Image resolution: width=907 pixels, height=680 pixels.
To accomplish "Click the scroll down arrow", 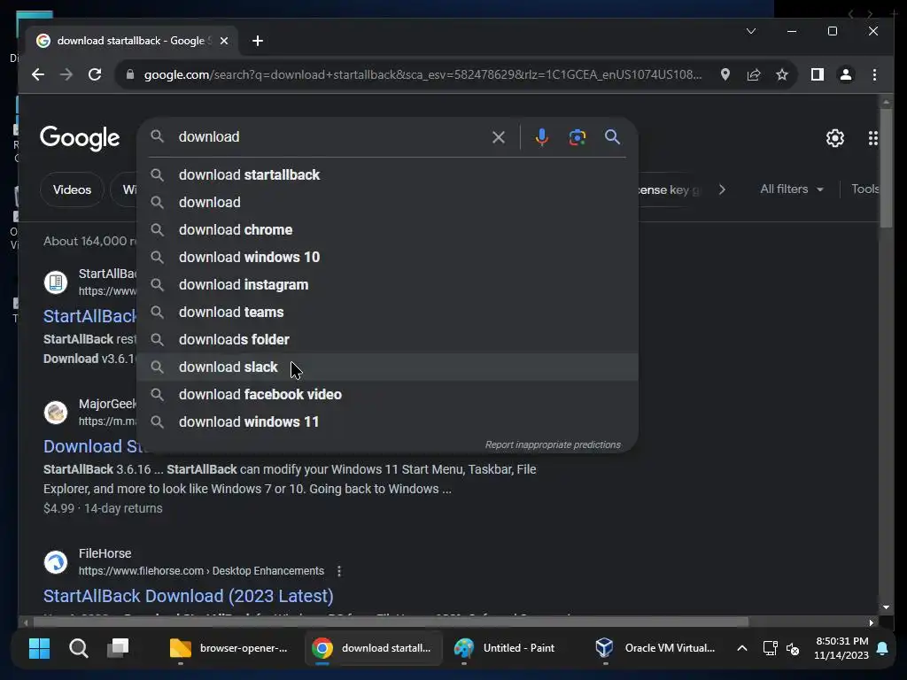I will (x=886, y=607).
